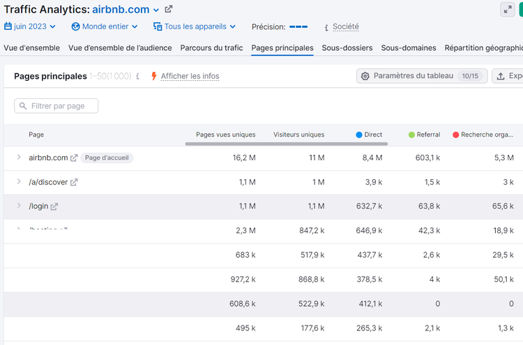523x345 pixels.
Task: Click the 632,7 k direct value
Action: coord(369,206)
